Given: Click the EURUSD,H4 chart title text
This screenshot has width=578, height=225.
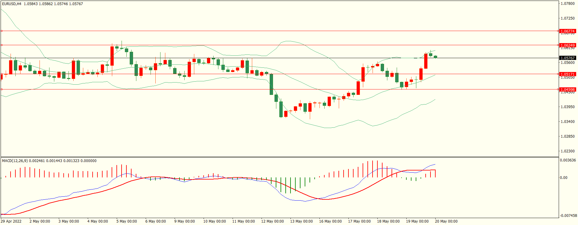Looking at the screenshot, I should tap(12, 4).
